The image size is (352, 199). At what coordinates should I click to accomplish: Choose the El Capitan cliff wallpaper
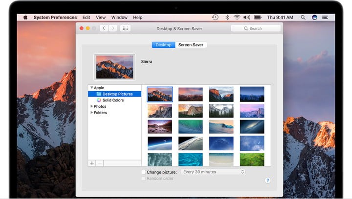click(221, 94)
